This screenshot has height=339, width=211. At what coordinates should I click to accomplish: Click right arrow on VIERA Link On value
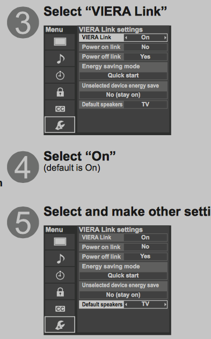click(x=165, y=38)
